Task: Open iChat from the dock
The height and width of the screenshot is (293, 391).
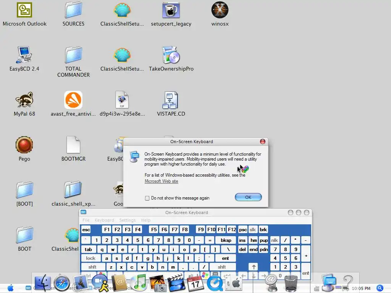Action: [100, 283]
